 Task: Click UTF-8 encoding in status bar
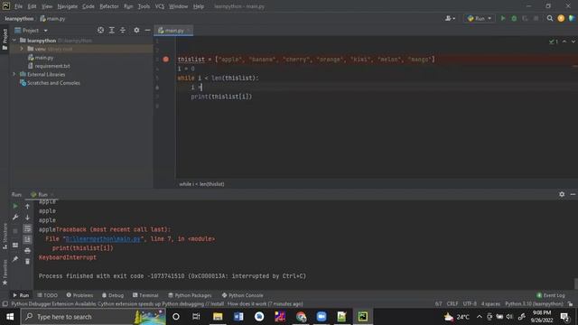click(470, 304)
